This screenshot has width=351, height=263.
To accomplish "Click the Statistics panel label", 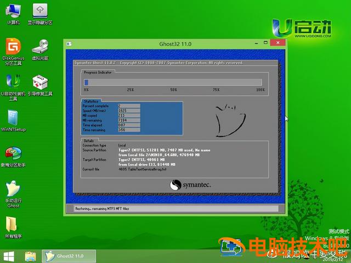I will coord(91,101).
